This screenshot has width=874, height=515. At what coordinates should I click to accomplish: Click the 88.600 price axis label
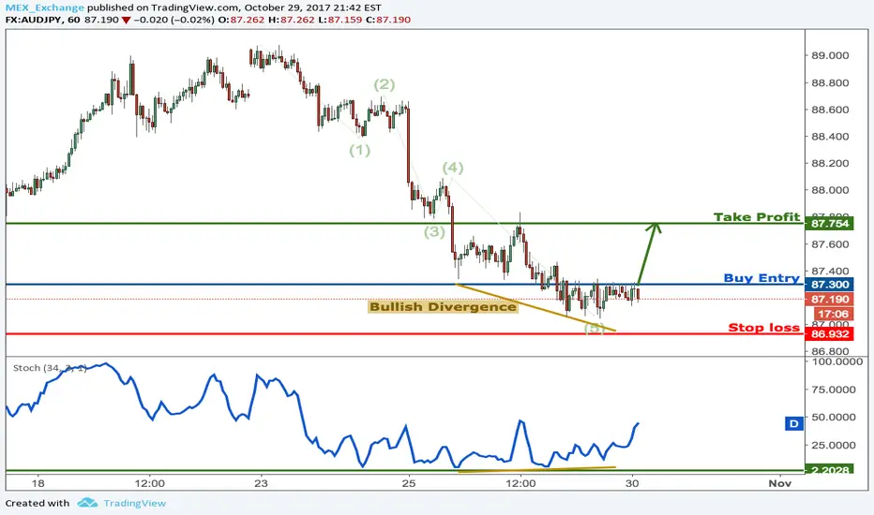pos(830,110)
